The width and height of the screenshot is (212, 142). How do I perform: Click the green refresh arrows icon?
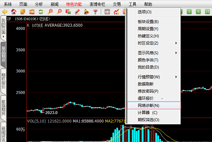pos(41,12)
